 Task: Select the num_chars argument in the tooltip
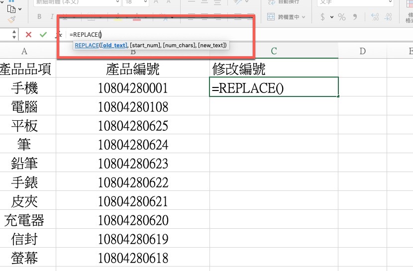(x=179, y=45)
